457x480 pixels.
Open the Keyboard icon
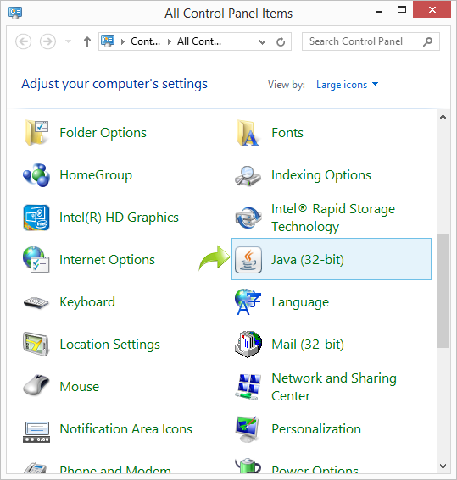point(36,302)
